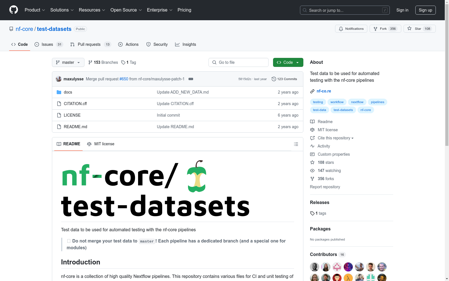Viewport: 449px width, 281px height.
Task: Open the 1 Tag link
Action: click(129, 62)
